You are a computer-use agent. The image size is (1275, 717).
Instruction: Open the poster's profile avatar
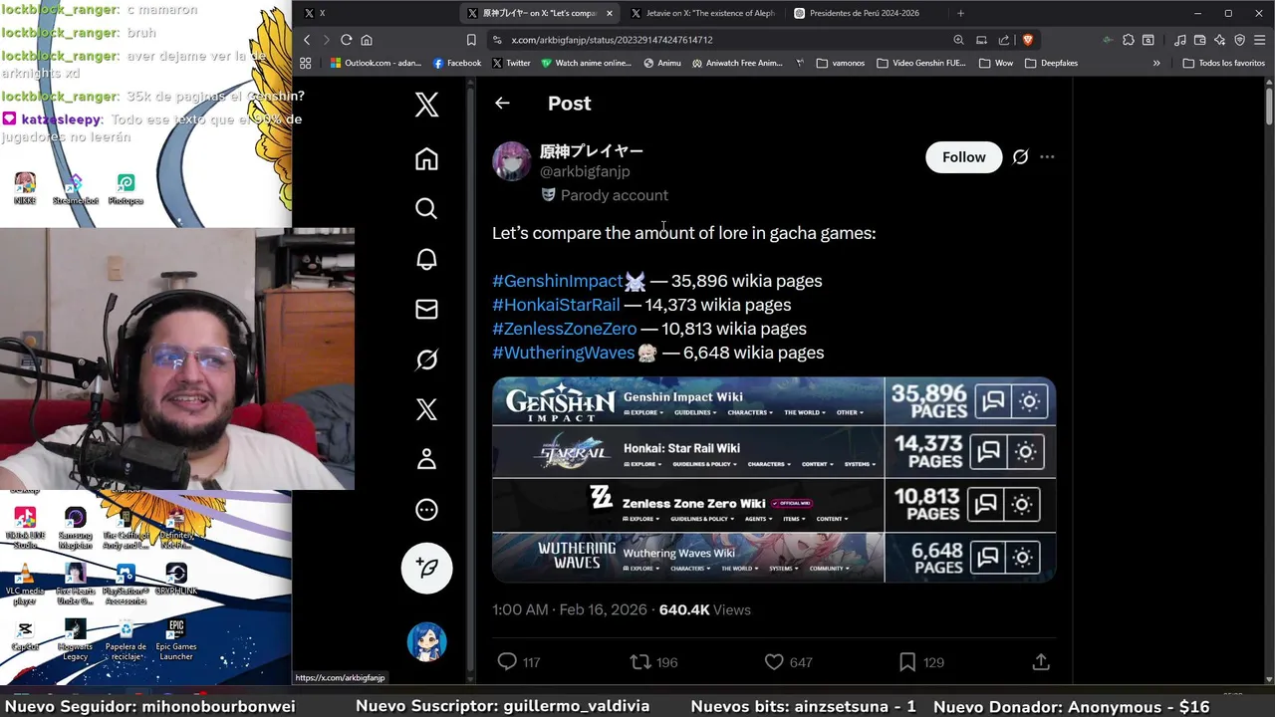click(x=512, y=160)
